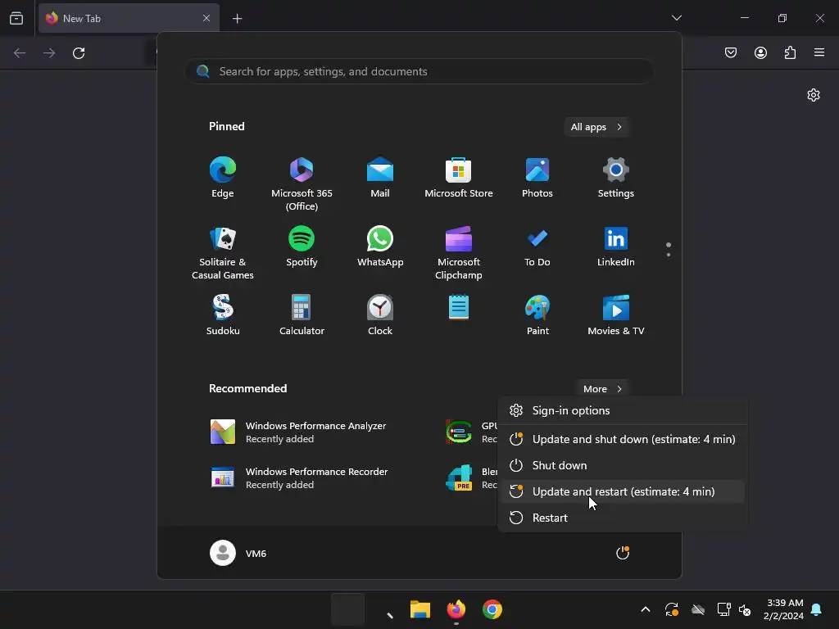The image size is (839, 629).
Task: Open the To Do app
Action: [x=537, y=247]
